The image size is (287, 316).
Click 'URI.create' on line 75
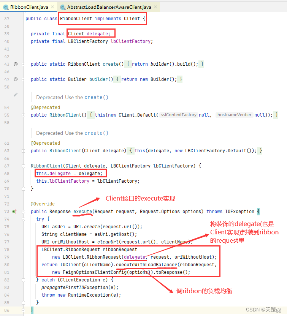87,227
